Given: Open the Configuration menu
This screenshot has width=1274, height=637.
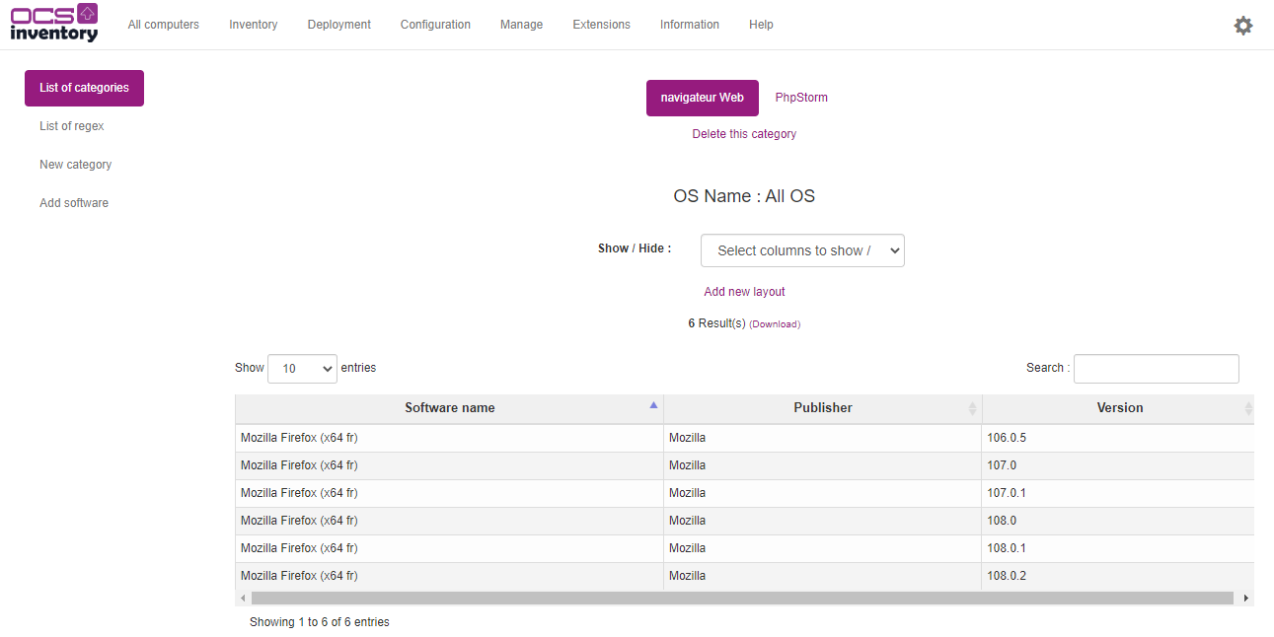Looking at the screenshot, I should tap(435, 25).
